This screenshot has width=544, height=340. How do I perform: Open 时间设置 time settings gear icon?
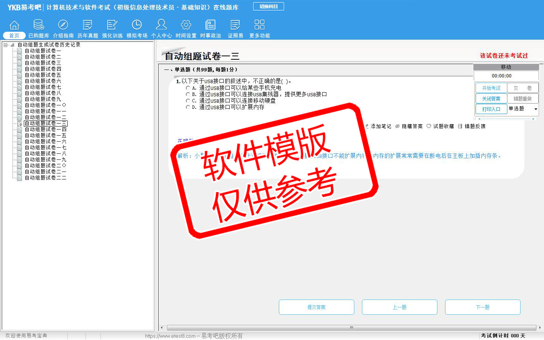pos(186,25)
